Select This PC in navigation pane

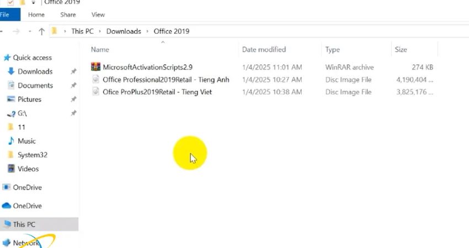coord(24,224)
